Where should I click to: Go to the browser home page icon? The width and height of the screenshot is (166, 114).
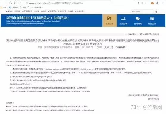point(15,3)
